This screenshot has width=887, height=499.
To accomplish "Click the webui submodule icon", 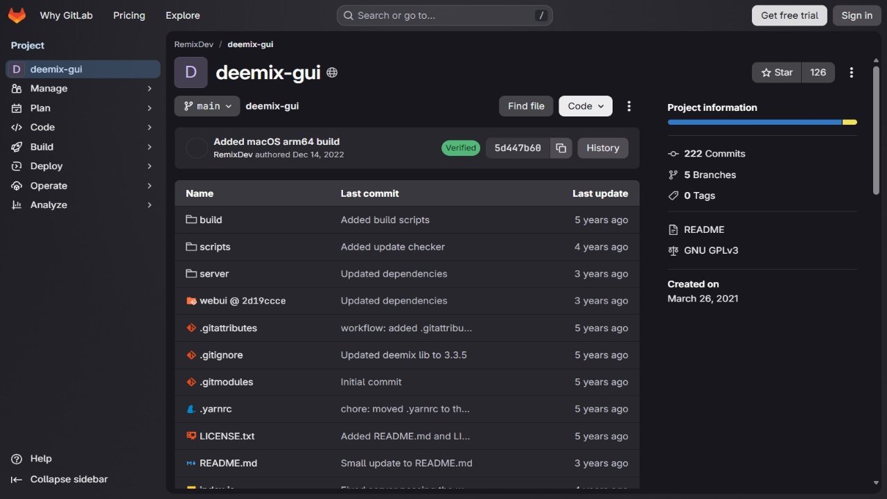I will pyautogui.click(x=191, y=301).
